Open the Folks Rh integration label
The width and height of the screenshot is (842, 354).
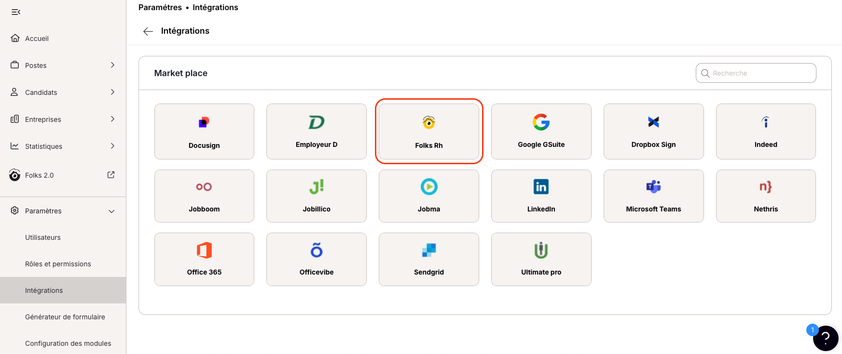tap(429, 145)
